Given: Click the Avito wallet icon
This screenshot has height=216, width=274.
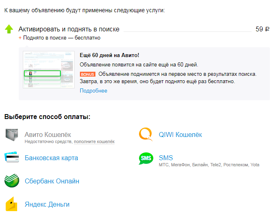Looking at the screenshot, I should [12, 134].
